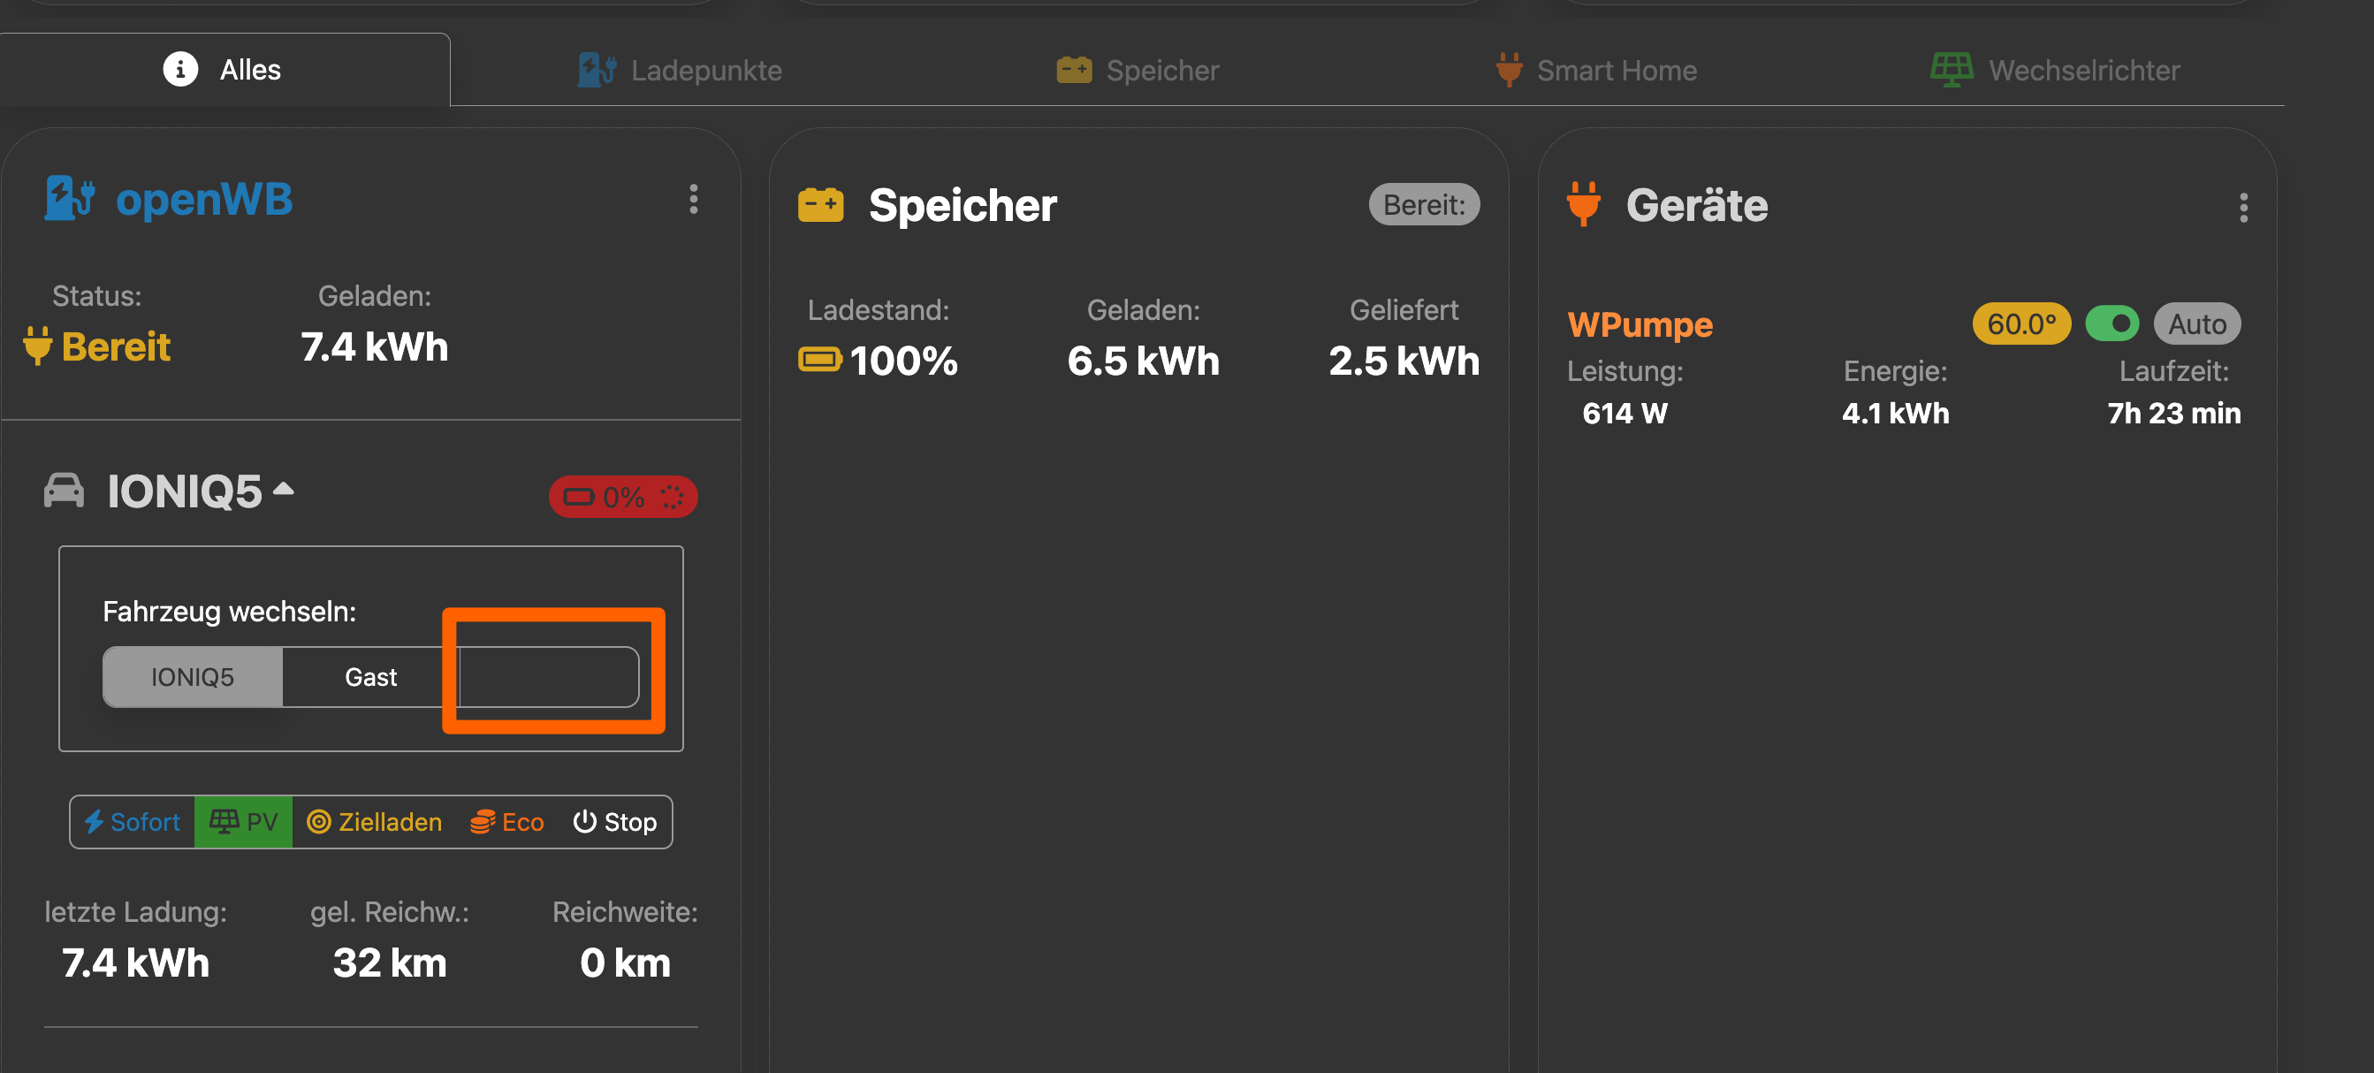The height and width of the screenshot is (1073, 2374).
Task: Click the Auto mode badge for WPumpe
Action: pyautogui.click(x=2196, y=323)
